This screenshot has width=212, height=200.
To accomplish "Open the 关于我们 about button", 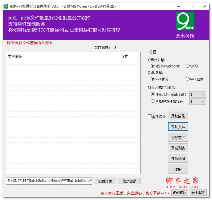I will coord(198,192).
